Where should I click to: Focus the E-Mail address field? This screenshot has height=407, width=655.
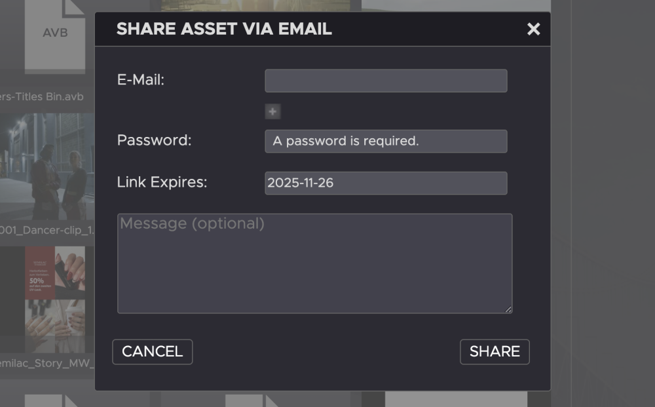[x=386, y=81]
